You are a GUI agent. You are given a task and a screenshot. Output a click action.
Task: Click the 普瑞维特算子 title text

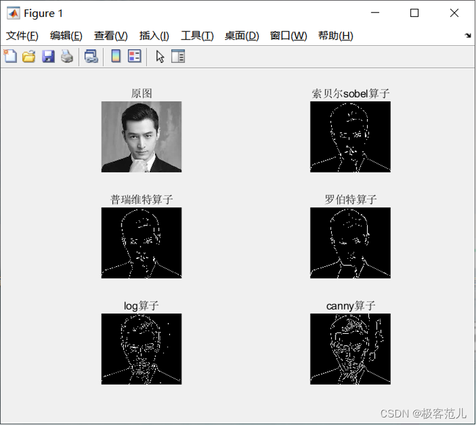(x=142, y=200)
